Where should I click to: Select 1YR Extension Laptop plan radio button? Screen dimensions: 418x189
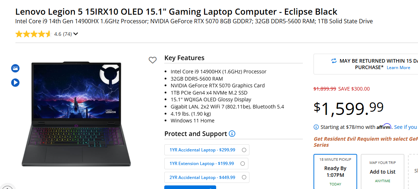(x=243, y=164)
